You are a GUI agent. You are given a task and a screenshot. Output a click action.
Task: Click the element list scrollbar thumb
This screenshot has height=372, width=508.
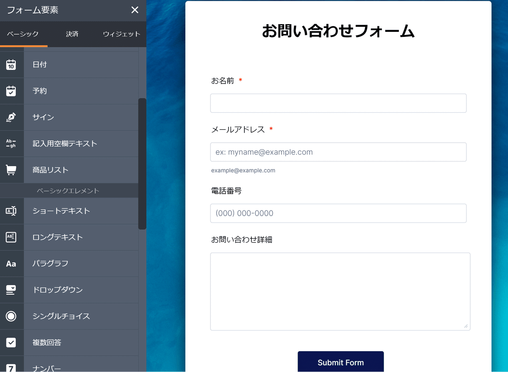[x=142, y=164]
